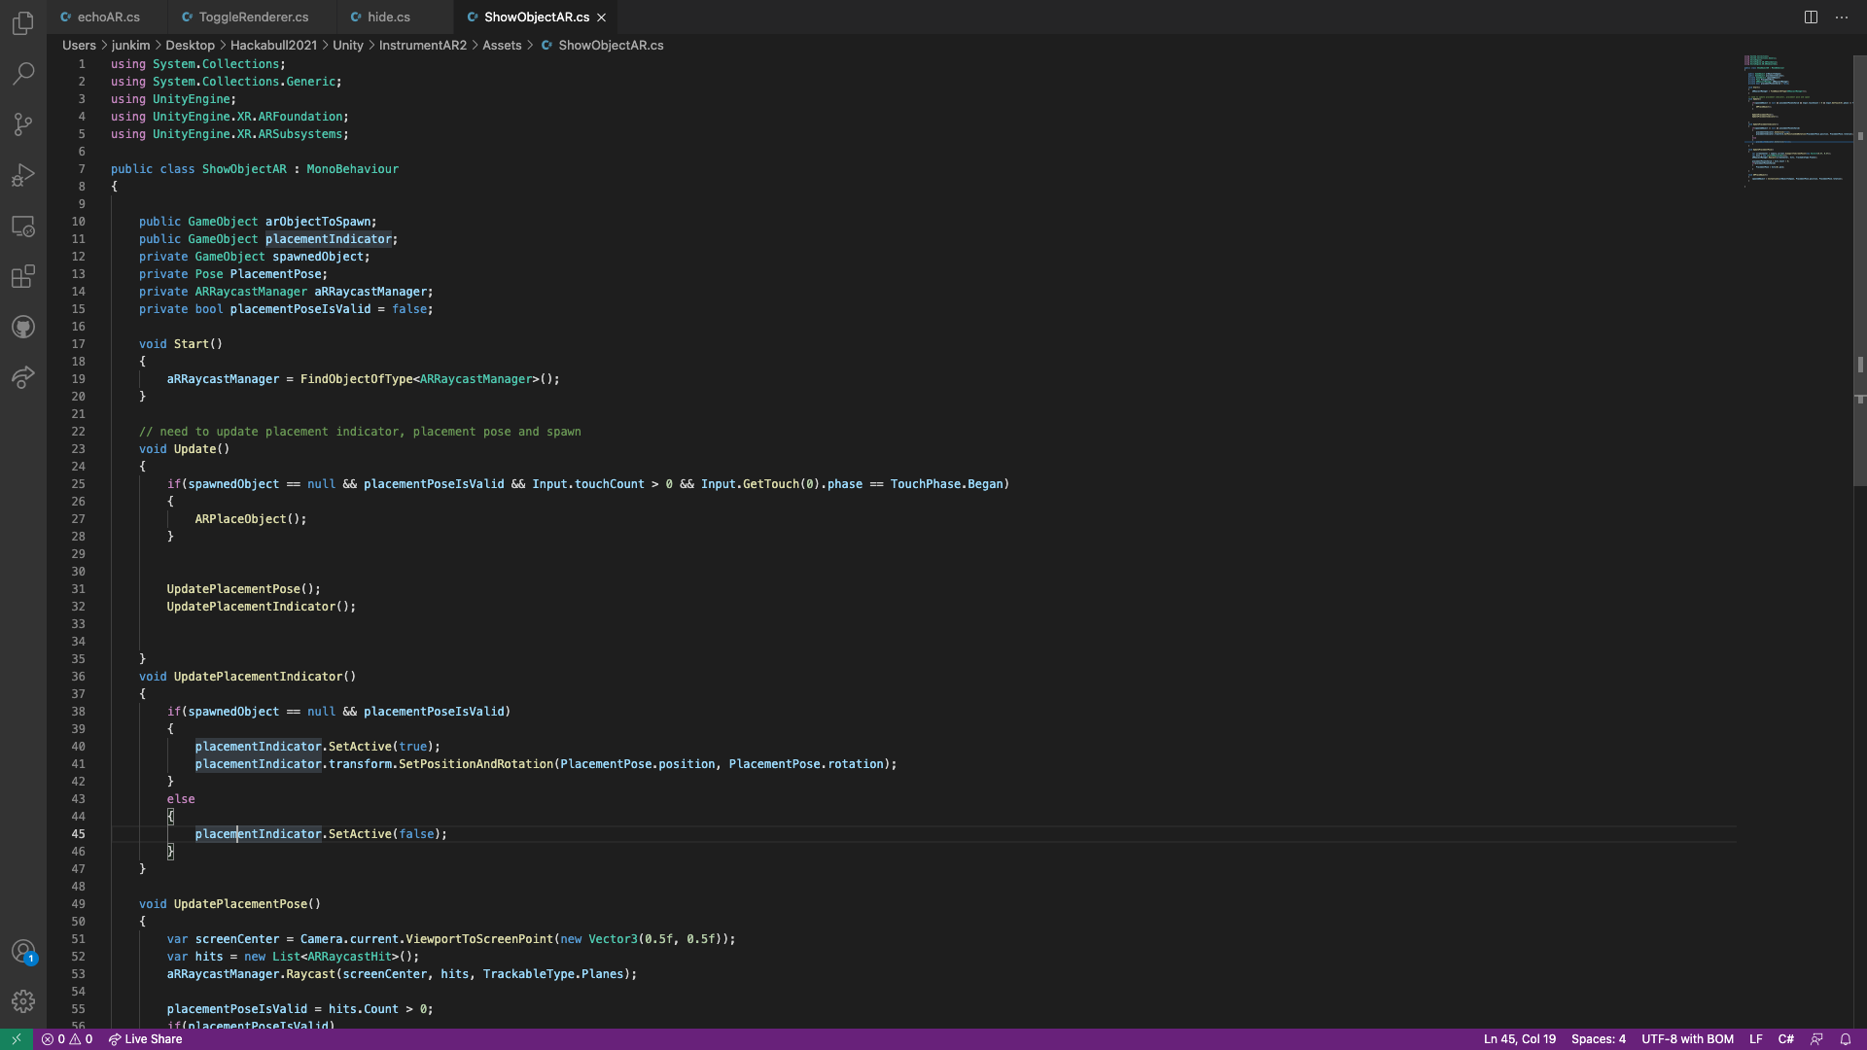
Task: Open the Extensions view
Action: pyautogui.click(x=23, y=277)
